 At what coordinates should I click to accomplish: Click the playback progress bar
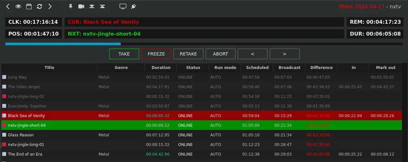[x=204, y=44]
